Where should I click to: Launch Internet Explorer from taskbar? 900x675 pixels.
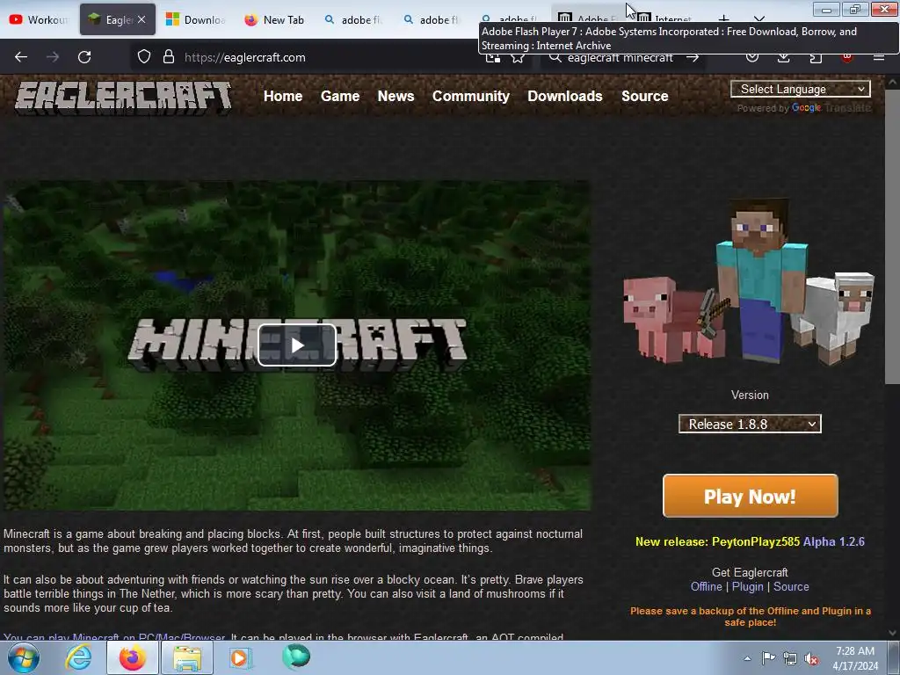pos(78,657)
